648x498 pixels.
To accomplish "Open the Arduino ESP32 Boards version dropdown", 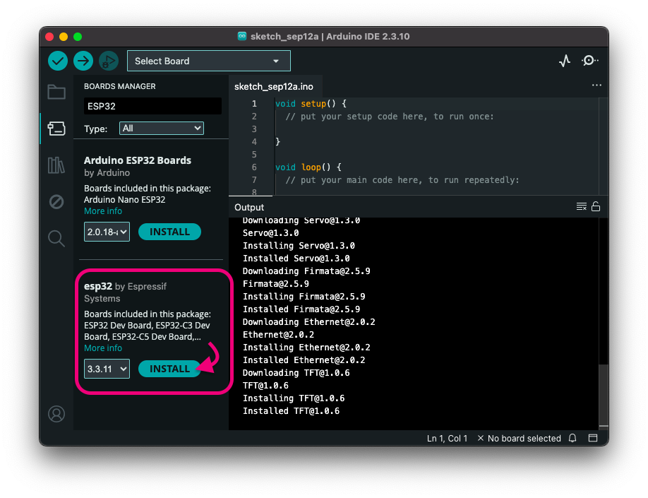I will (107, 232).
